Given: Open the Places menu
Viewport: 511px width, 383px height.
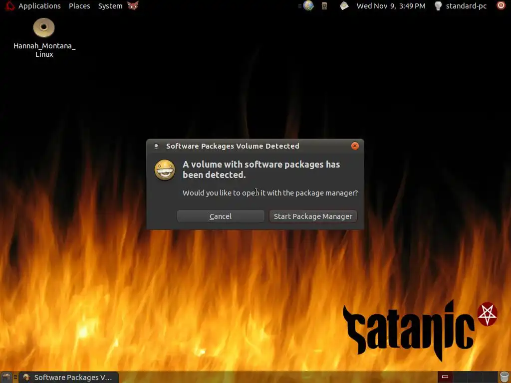Looking at the screenshot, I should tap(79, 6).
